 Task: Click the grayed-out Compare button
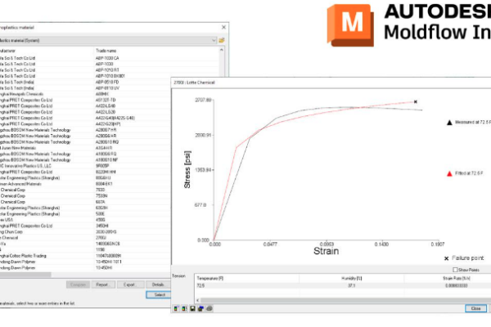[x=78, y=284]
